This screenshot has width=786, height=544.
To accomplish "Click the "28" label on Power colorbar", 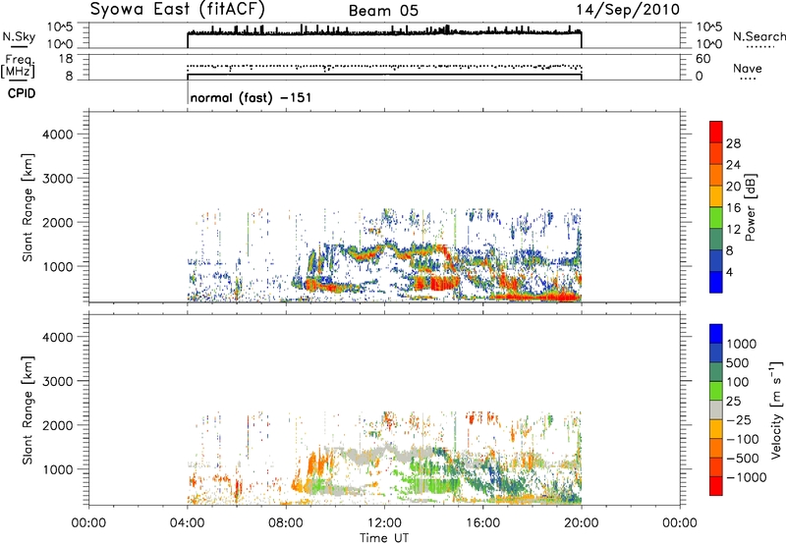I will click(x=733, y=143).
